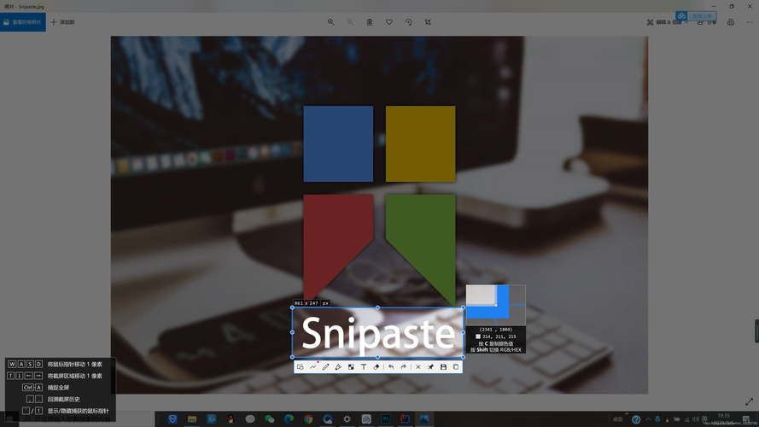Viewport: 759px width, 427px height.
Task: Open 编辑 & 创建 dropdown
Action: (x=667, y=22)
